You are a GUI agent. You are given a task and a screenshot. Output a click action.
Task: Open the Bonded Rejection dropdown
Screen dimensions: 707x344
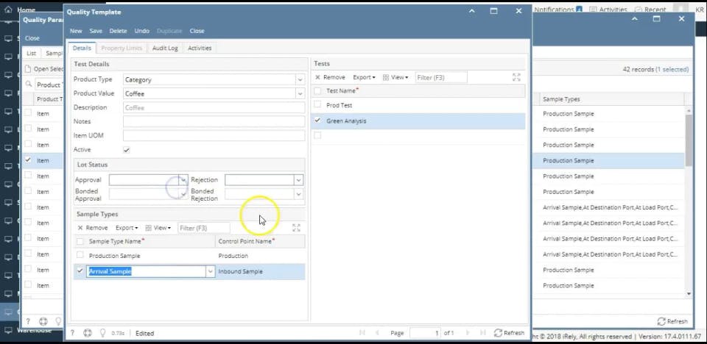298,194
